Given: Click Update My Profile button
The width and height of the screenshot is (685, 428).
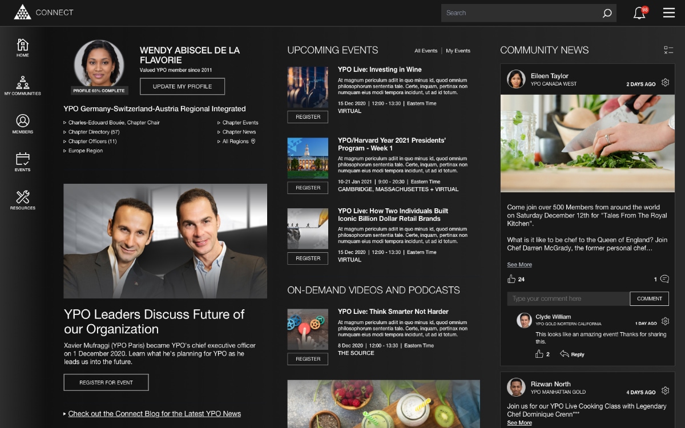Looking at the screenshot, I should (x=182, y=86).
